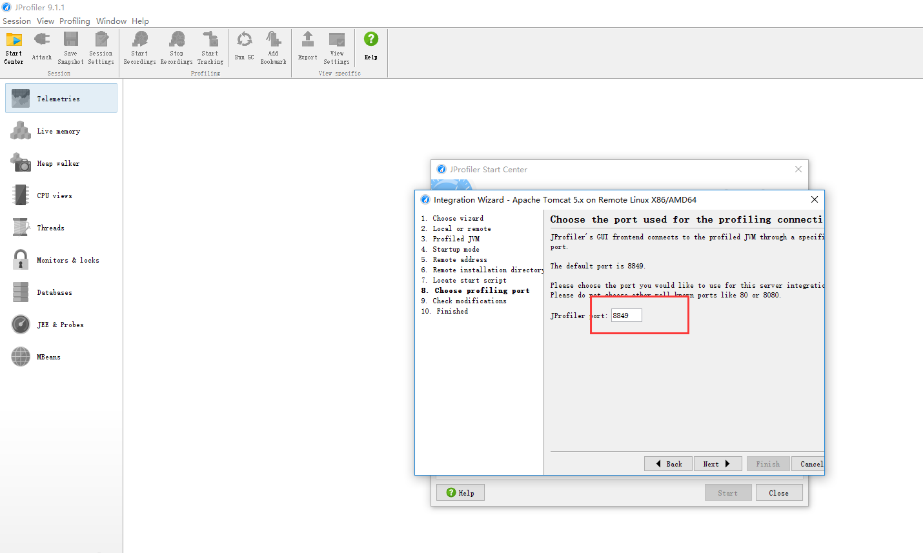This screenshot has height=553, width=923.
Task: Open the Databases section
Action: click(x=61, y=292)
